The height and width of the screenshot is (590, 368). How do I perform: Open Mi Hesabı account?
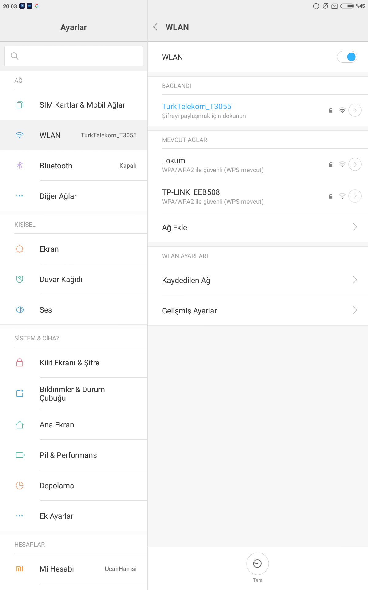click(x=74, y=569)
